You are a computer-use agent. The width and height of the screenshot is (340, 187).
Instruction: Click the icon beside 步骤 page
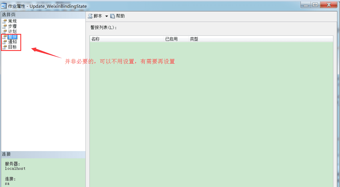pos(4,26)
